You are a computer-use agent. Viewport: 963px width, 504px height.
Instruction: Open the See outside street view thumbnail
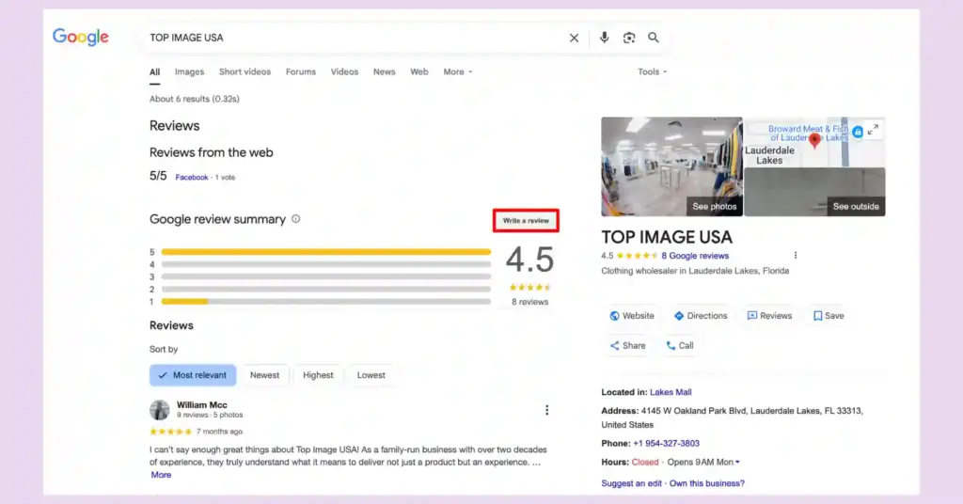point(815,192)
